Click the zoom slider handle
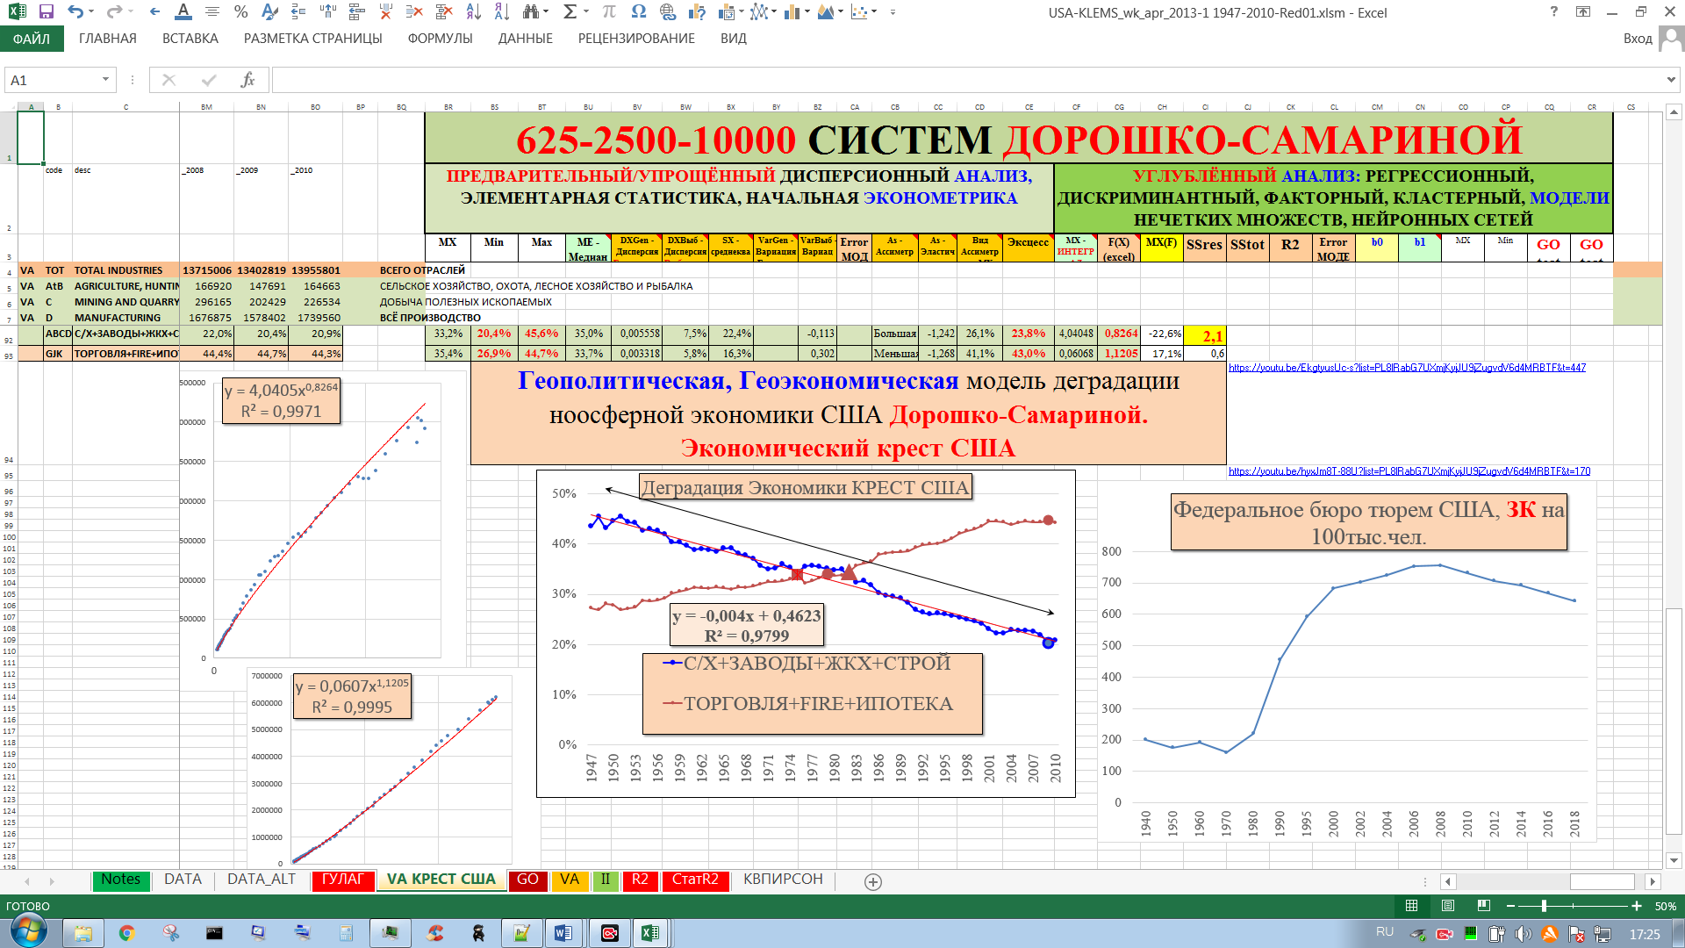 (x=1544, y=906)
